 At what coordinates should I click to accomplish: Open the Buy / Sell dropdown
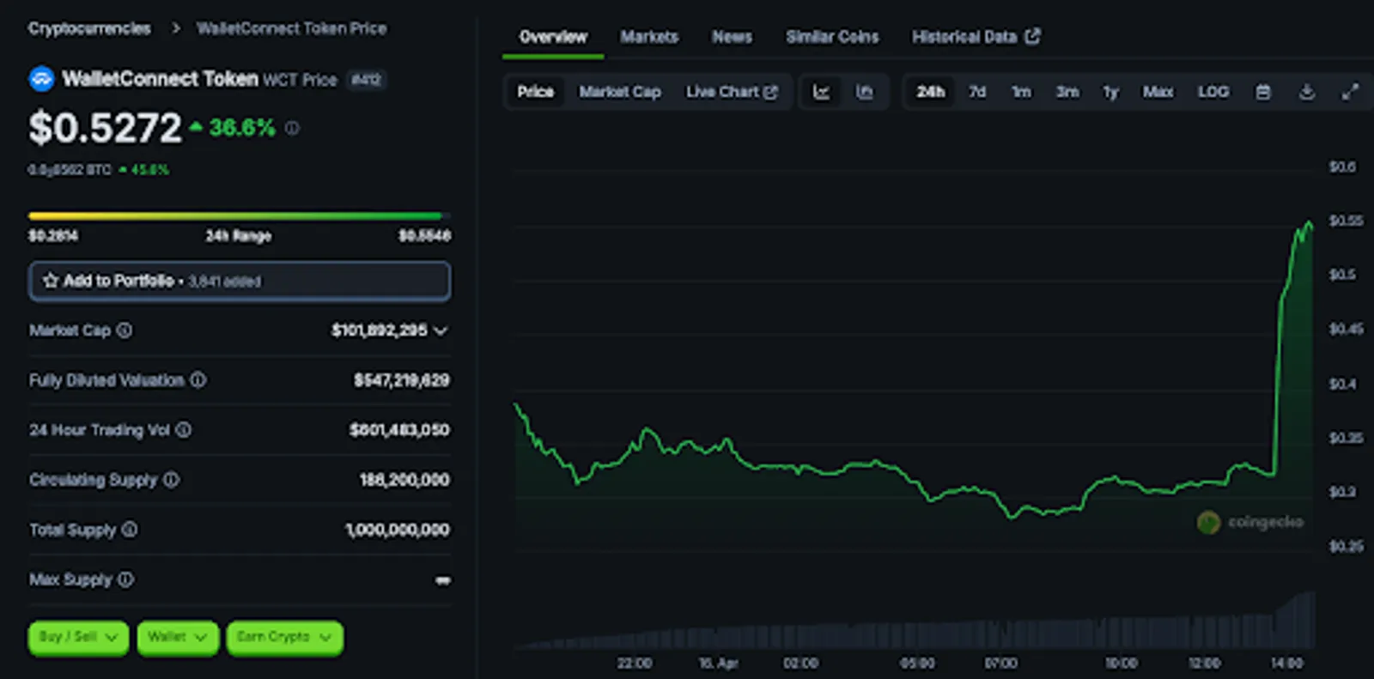(78, 638)
